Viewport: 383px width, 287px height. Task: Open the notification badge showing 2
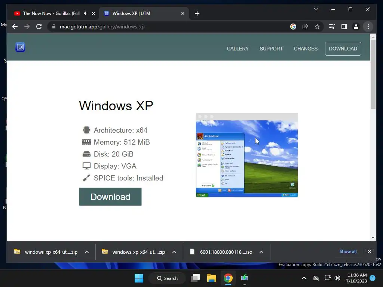tap(372, 278)
